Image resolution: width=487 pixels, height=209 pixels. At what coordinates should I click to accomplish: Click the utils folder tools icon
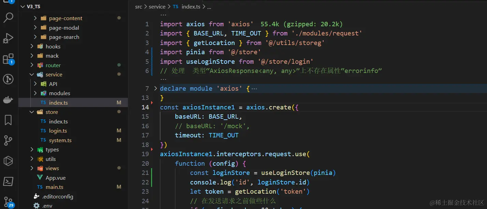click(40, 159)
